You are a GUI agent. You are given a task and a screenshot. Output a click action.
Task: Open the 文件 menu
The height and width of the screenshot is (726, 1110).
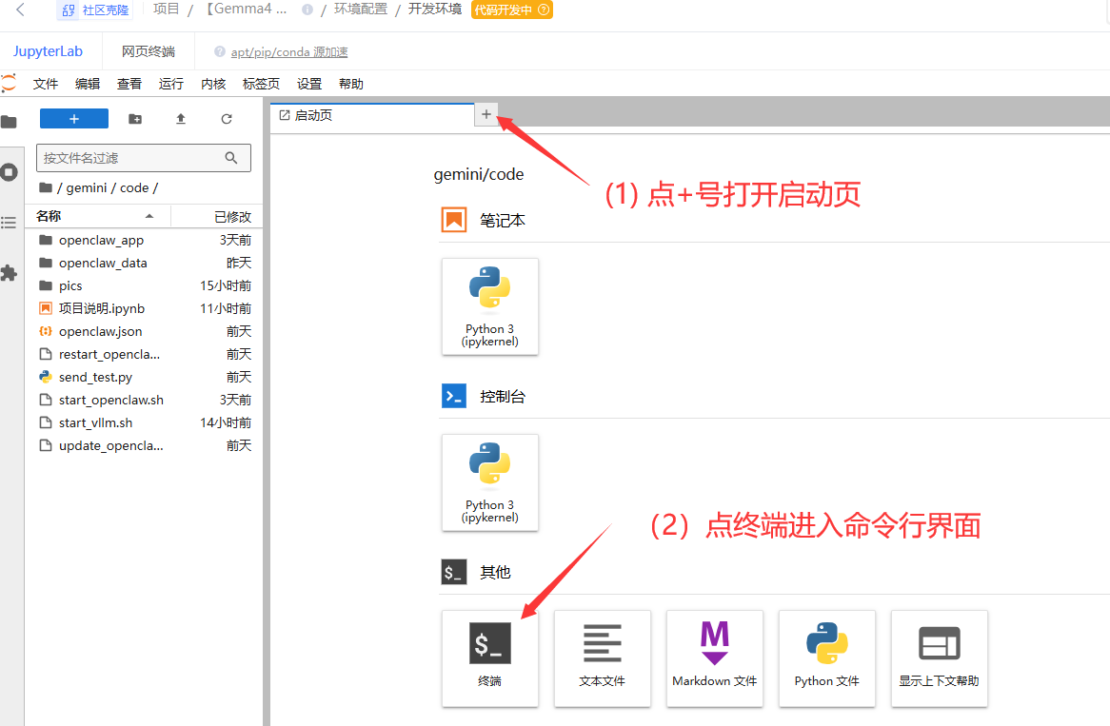coord(46,84)
